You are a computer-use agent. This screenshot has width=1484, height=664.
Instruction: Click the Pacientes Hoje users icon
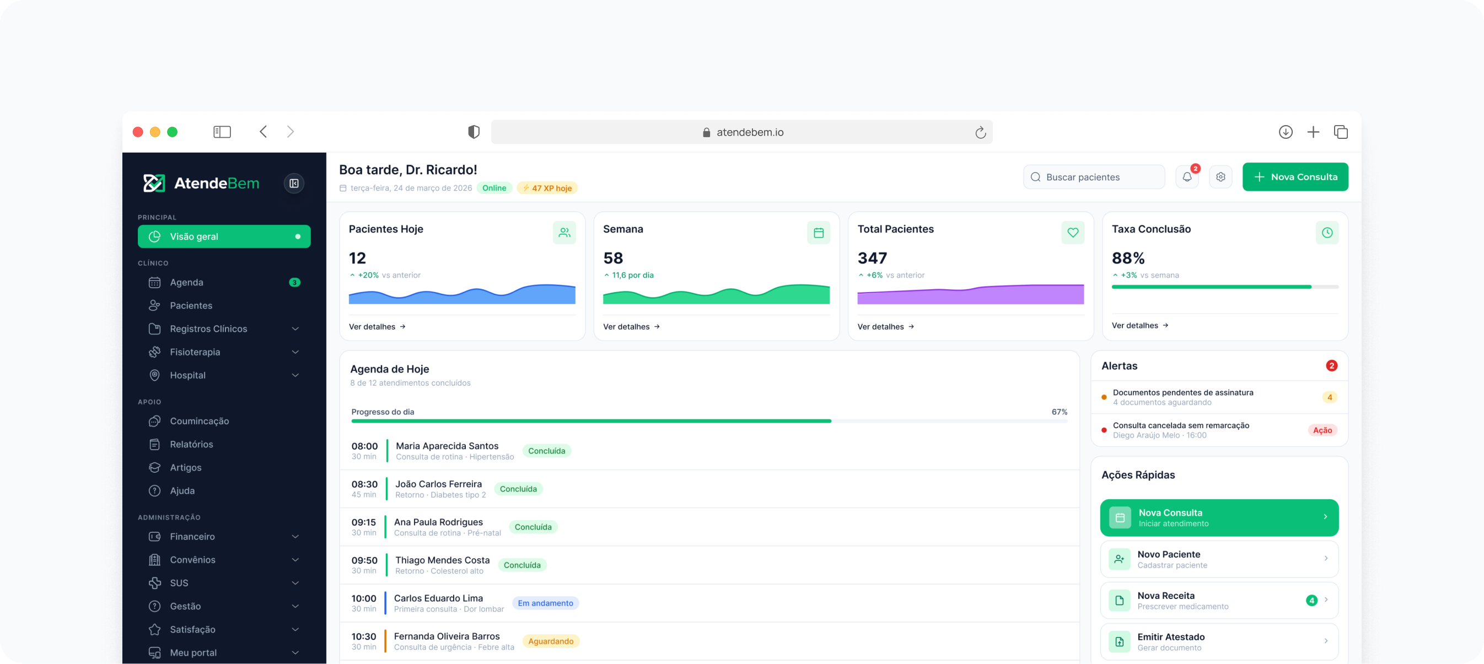pos(564,233)
